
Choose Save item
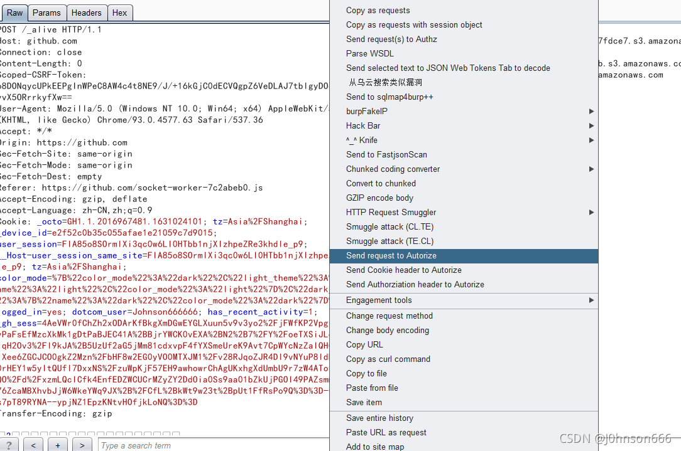pos(464,403)
